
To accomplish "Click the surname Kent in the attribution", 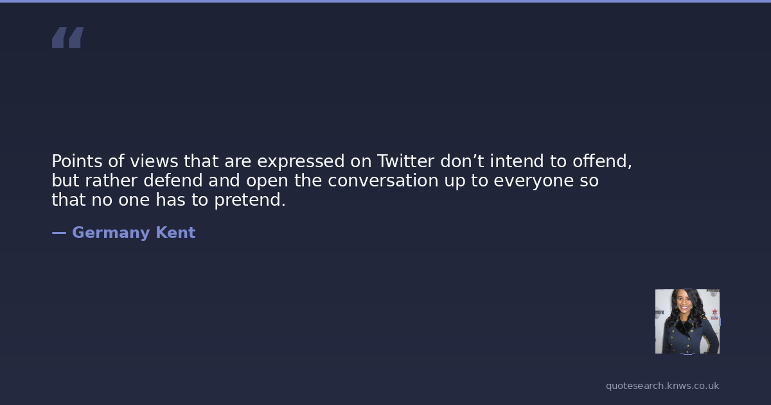I will [175, 233].
